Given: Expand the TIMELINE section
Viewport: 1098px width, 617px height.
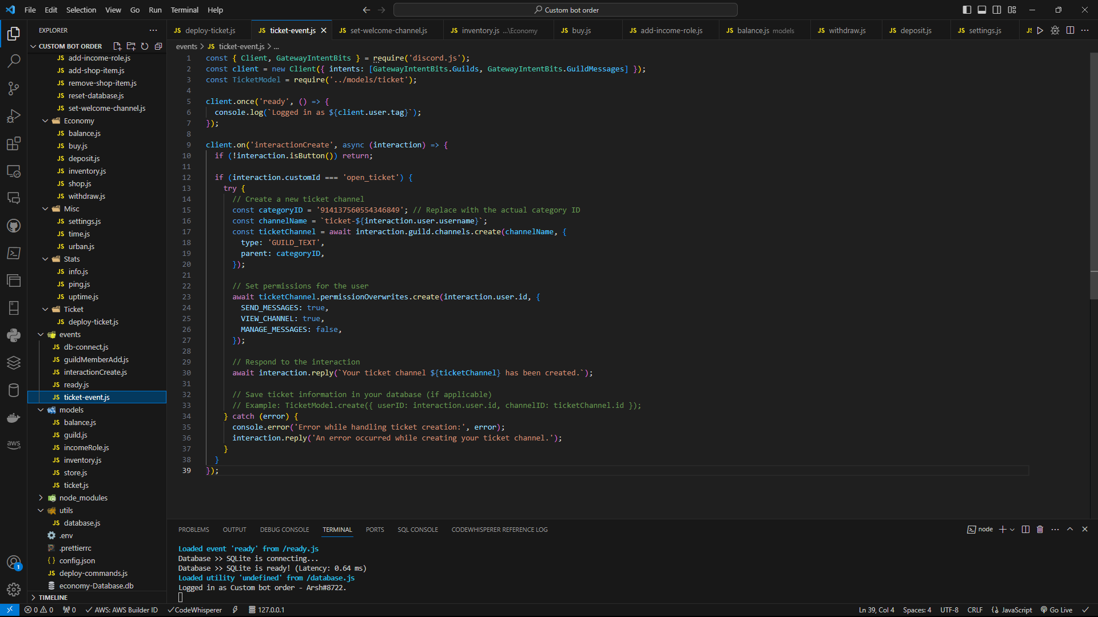Looking at the screenshot, I should pyautogui.click(x=53, y=598).
